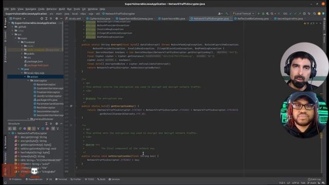Toggle the purple circle filter in Structure toolbar

coord(25,128)
